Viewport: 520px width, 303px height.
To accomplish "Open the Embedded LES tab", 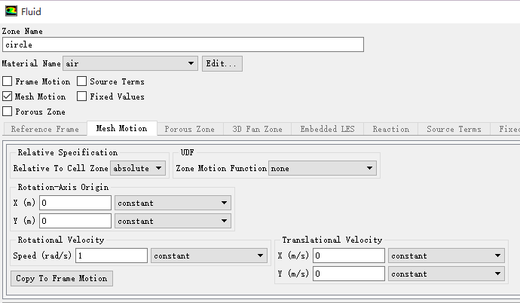I will pyautogui.click(x=327, y=129).
